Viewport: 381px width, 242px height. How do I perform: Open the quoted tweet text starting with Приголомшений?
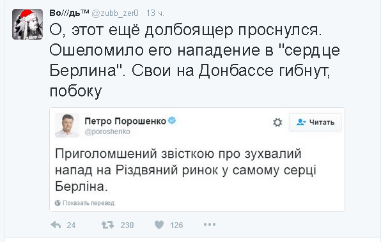[x=185, y=170]
